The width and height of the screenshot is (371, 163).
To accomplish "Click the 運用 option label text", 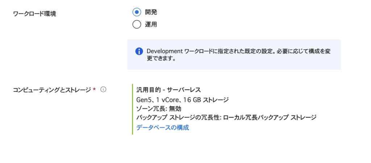I will pos(151,25).
